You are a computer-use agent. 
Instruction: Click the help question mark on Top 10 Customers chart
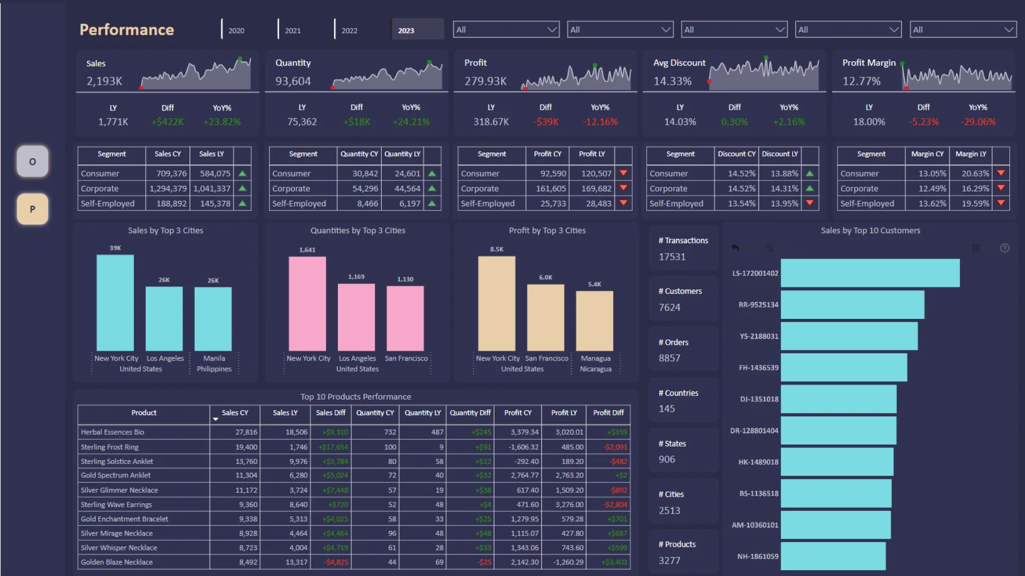(x=1005, y=248)
